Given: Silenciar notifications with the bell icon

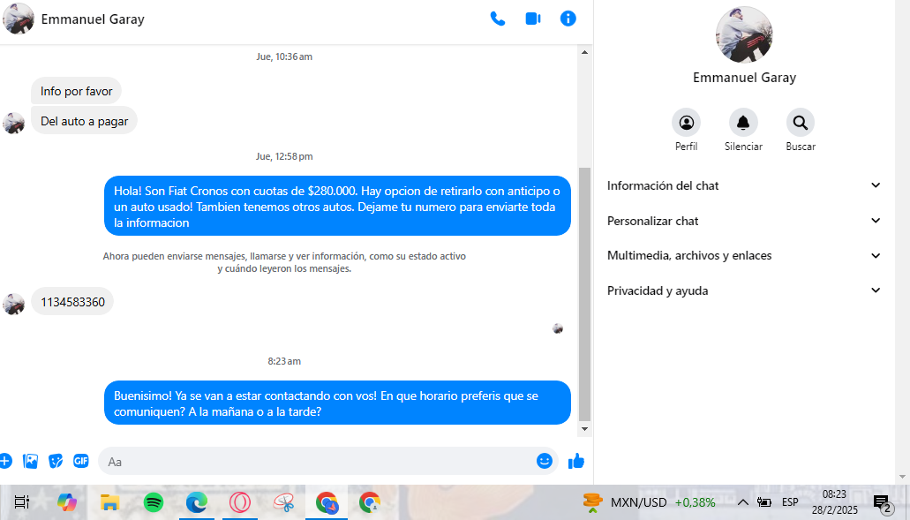Looking at the screenshot, I should [743, 123].
